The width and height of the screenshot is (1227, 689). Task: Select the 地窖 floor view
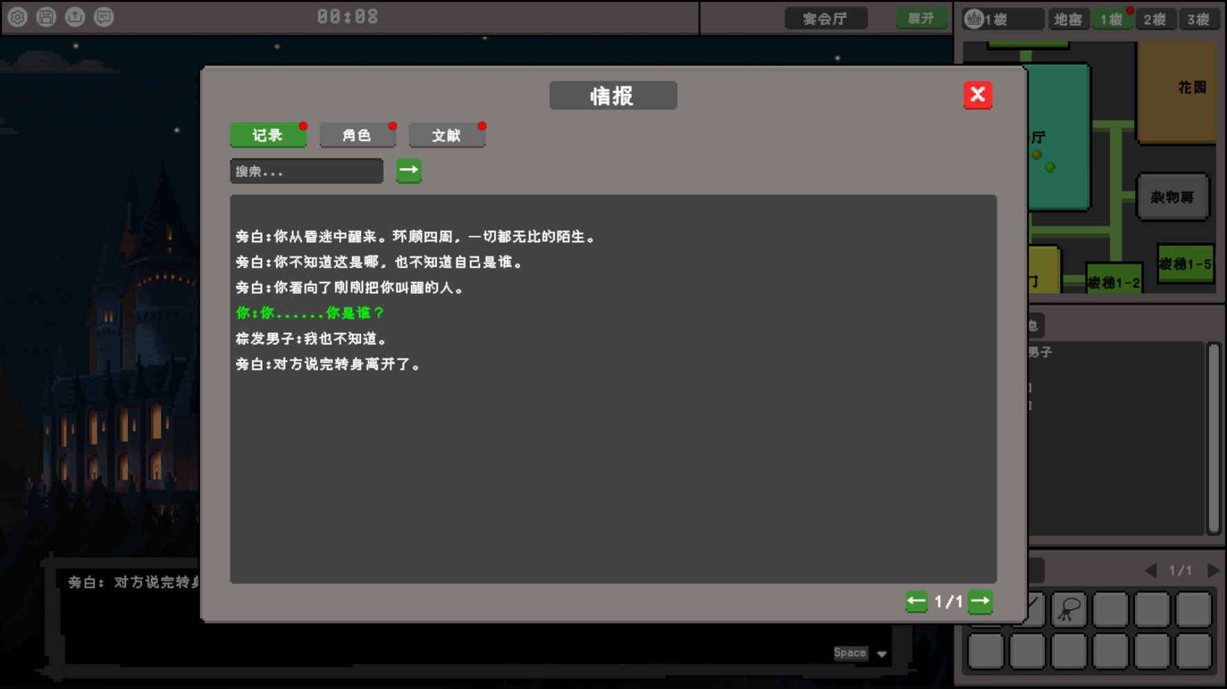(1069, 19)
